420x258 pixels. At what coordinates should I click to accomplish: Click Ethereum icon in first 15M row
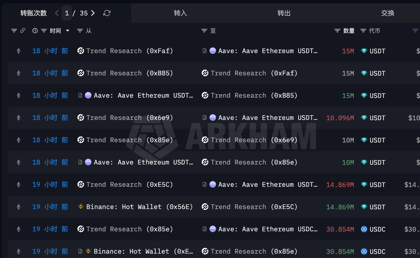pos(19,51)
